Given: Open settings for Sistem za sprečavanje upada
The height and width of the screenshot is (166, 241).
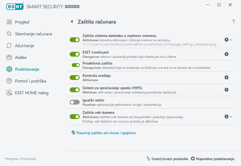Looking at the screenshot, I should 227,90.
